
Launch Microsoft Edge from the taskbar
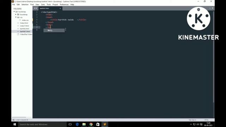tap(77, 125)
